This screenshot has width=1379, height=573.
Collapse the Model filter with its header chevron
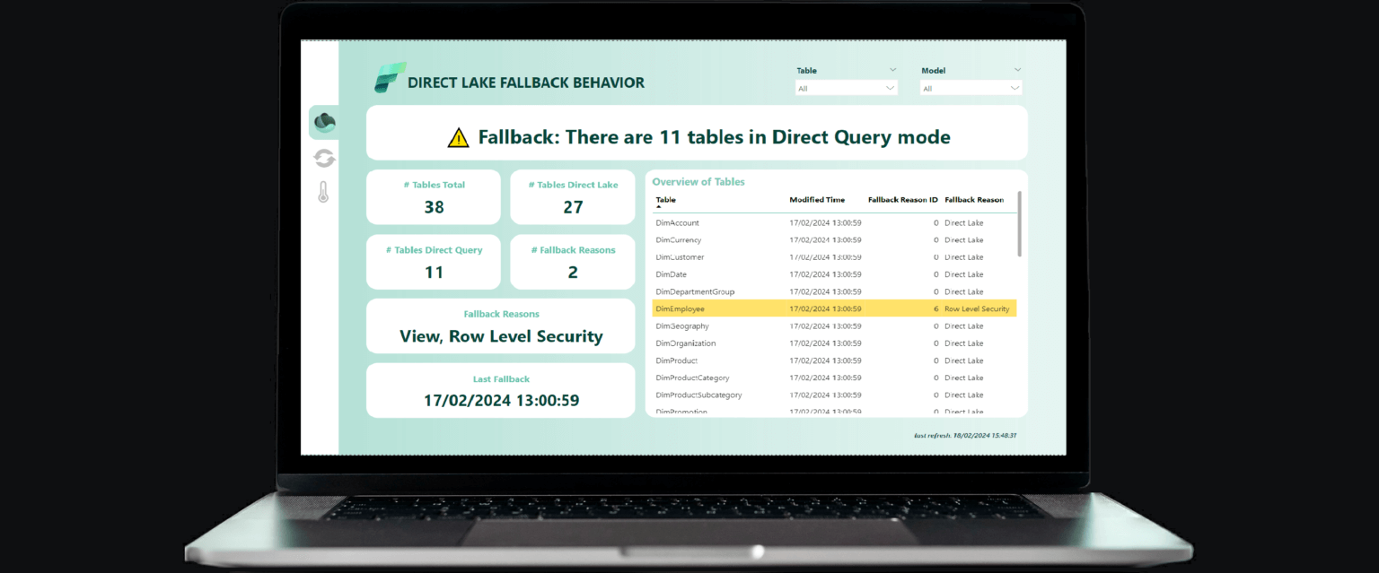1017,69
